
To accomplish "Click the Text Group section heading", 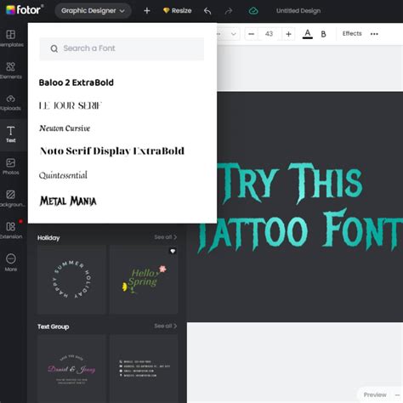I will pos(54,326).
